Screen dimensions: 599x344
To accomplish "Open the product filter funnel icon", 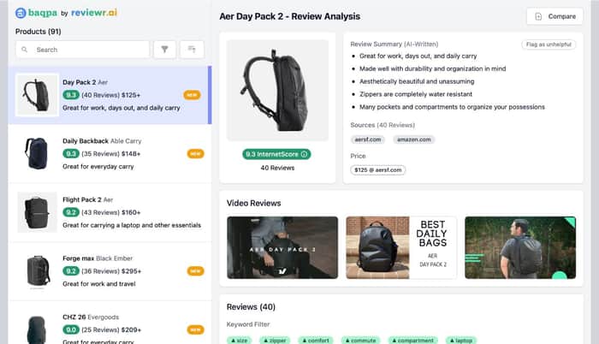I will click(164, 50).
